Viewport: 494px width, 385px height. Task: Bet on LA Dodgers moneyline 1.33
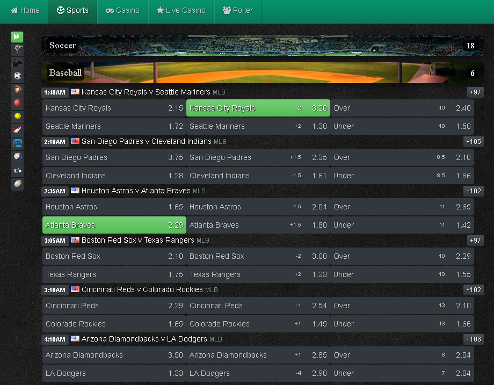[114, 373]
